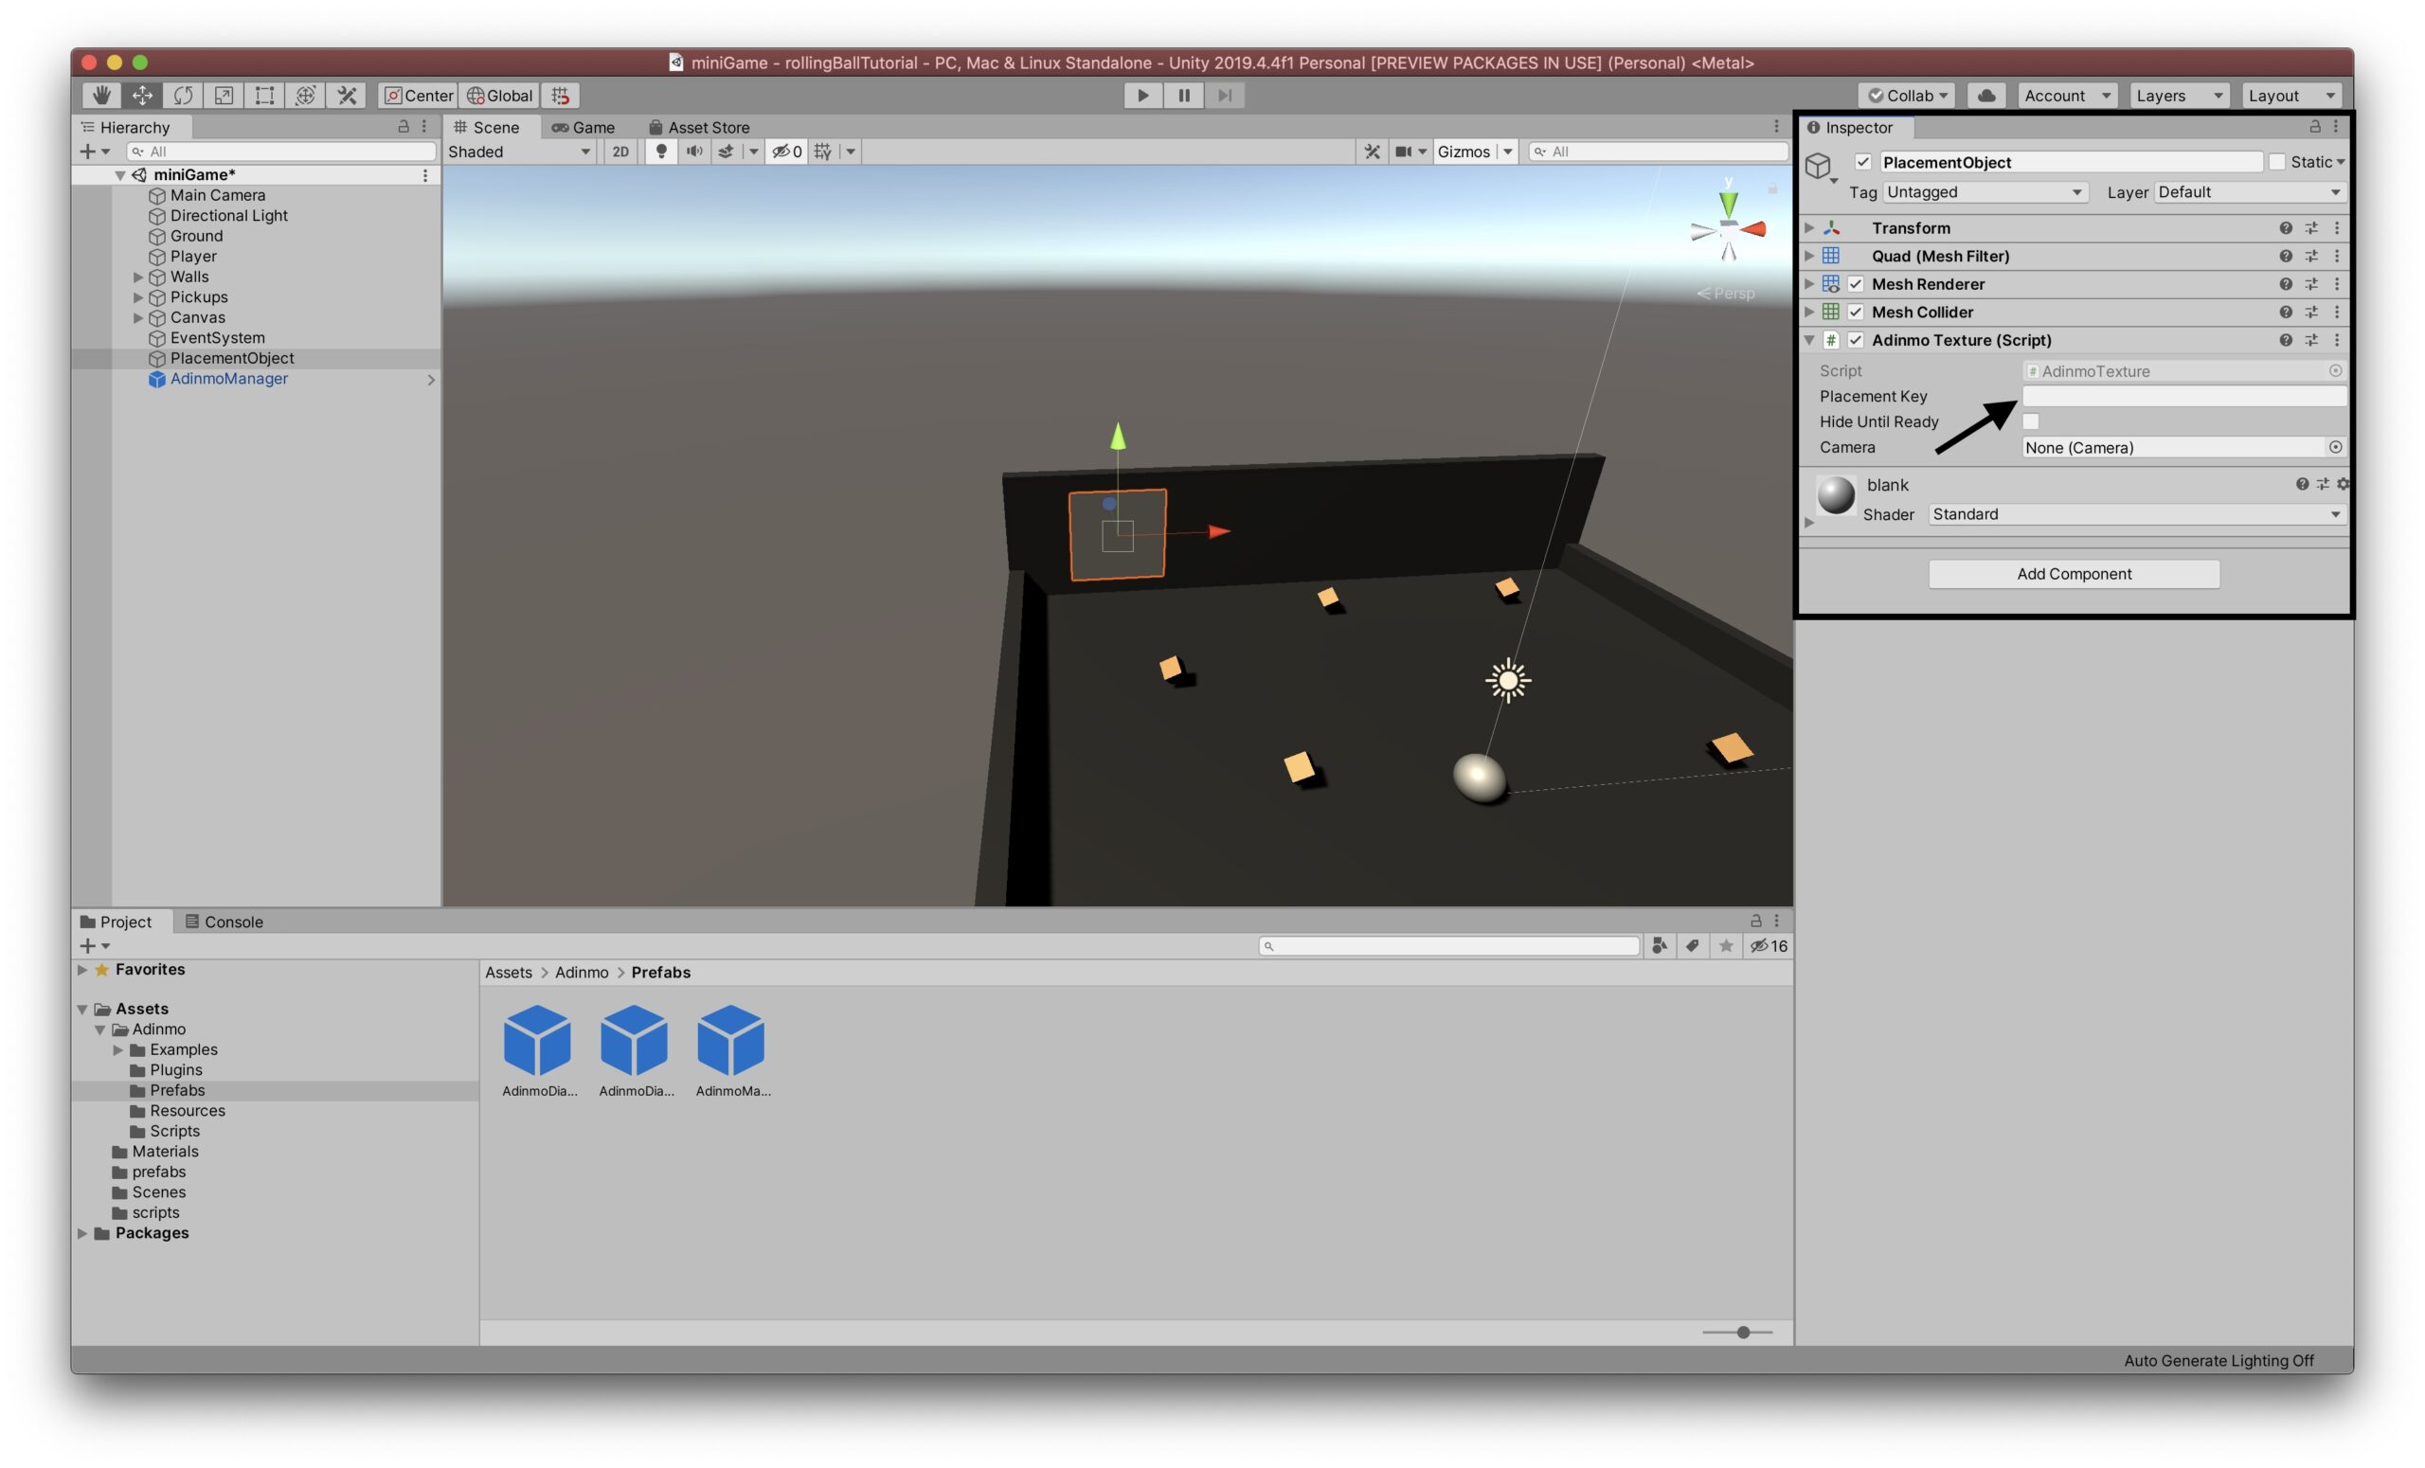This screenshot has height=1468, width=2425.
Task: Click the Play button
Action: pos(1142,96)
